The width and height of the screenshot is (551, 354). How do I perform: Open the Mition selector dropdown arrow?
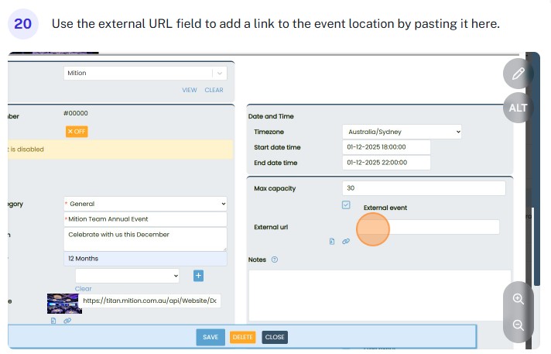(220, 73)
